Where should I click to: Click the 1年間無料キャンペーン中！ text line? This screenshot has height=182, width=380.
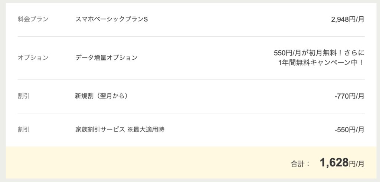[321, 63]
